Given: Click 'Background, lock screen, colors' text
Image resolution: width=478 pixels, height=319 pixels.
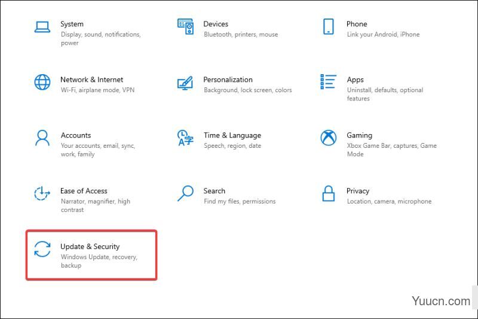Looking at the screenshot, I should pos(248,90).
